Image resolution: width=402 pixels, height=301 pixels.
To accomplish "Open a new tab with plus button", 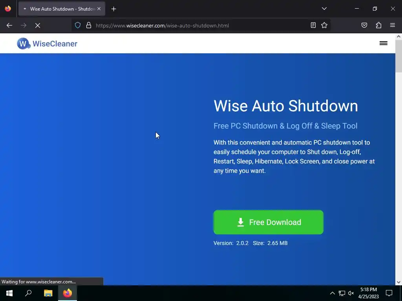I will pyautogui.click(x=113, y=9).
